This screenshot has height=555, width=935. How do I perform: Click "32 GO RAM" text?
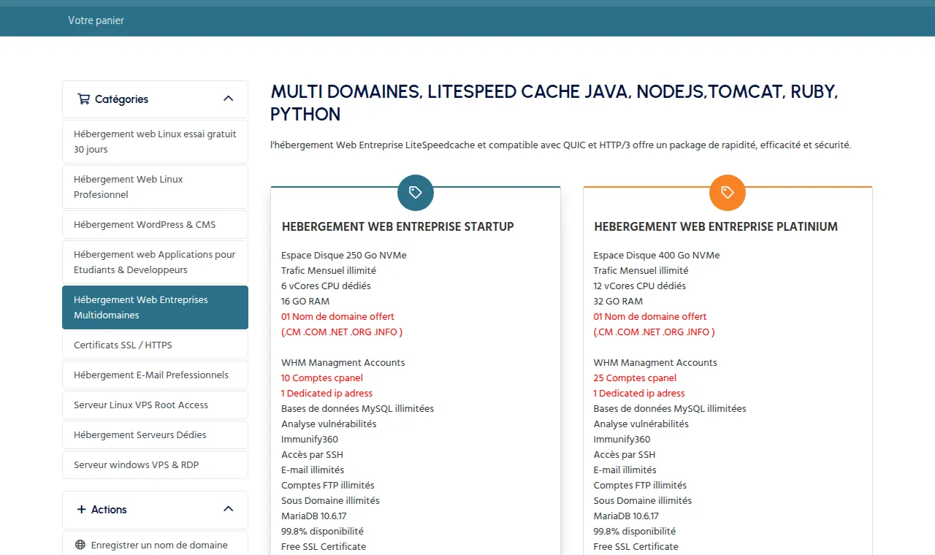coord(618,301)
